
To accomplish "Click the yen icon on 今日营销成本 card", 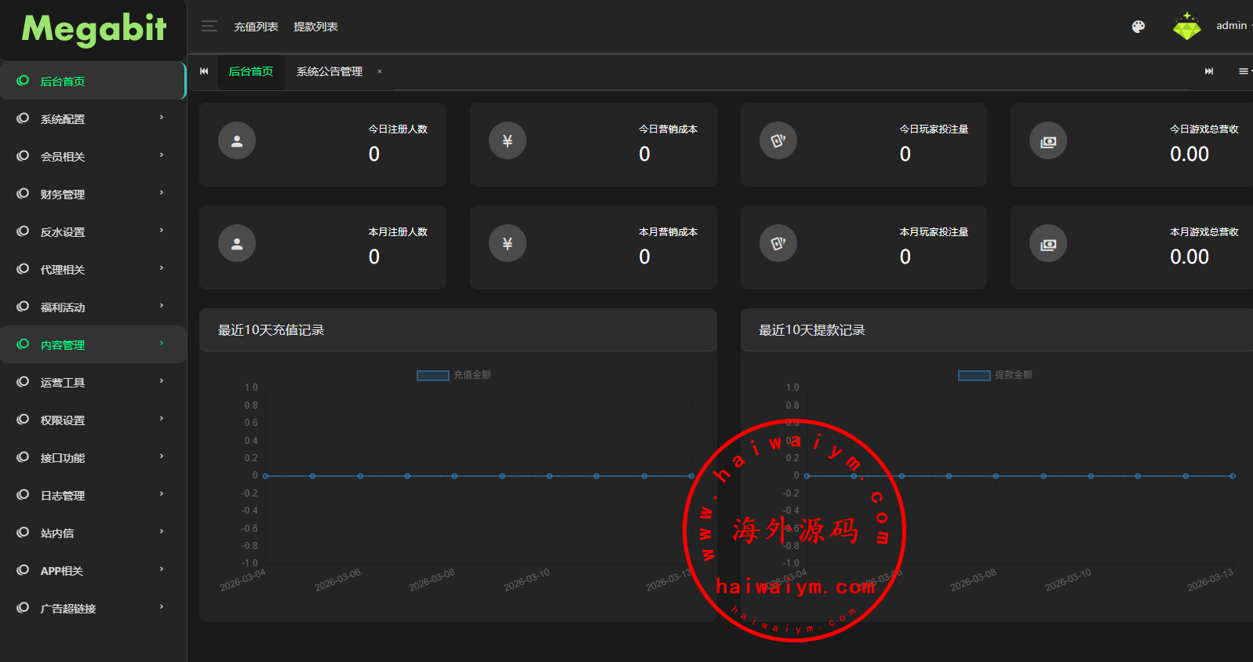I will (x=508, y=141).
